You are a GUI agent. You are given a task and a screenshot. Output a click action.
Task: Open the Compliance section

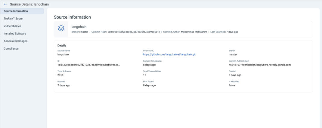click(x=11, y=49)
